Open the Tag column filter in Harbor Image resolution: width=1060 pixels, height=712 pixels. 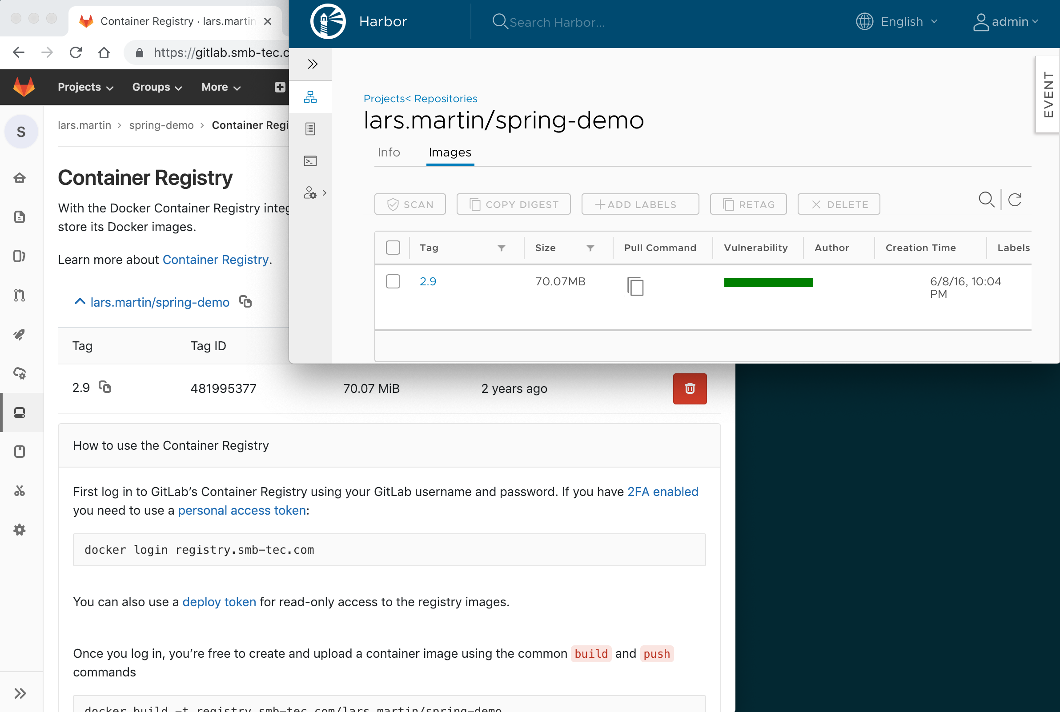click(x=501, y=248)
